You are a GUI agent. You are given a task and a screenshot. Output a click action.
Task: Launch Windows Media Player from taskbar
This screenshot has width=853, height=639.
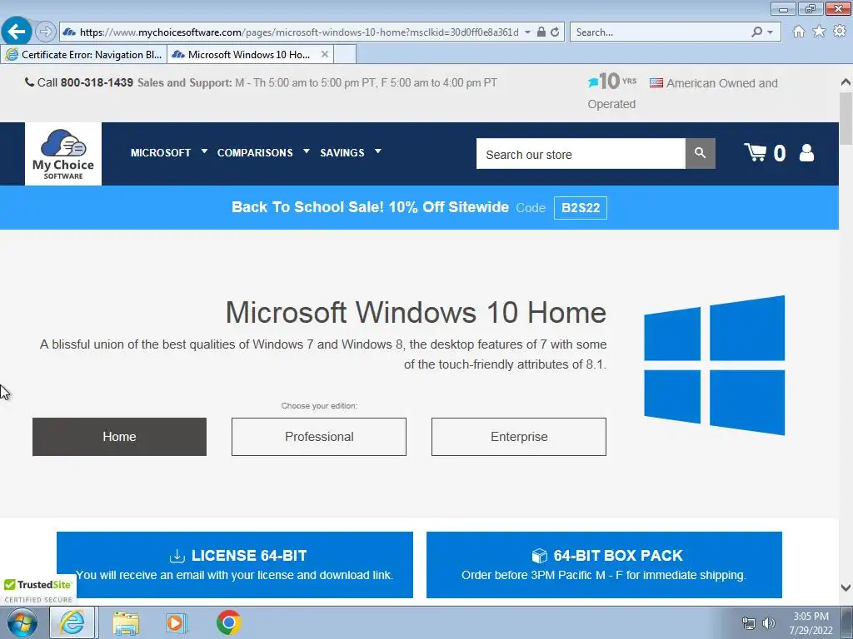coord(177,623)
